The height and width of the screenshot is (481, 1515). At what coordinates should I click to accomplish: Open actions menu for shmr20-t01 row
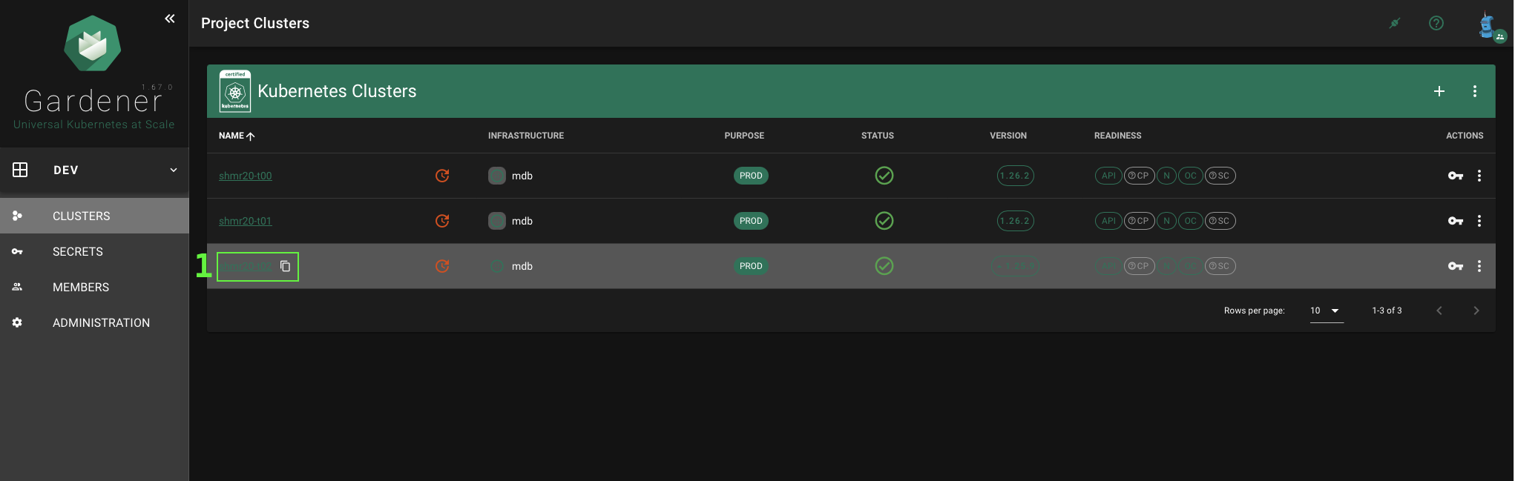click(1479, 221)
